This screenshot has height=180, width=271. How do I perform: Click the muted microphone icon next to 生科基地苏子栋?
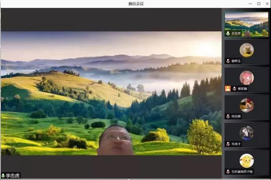228,171
